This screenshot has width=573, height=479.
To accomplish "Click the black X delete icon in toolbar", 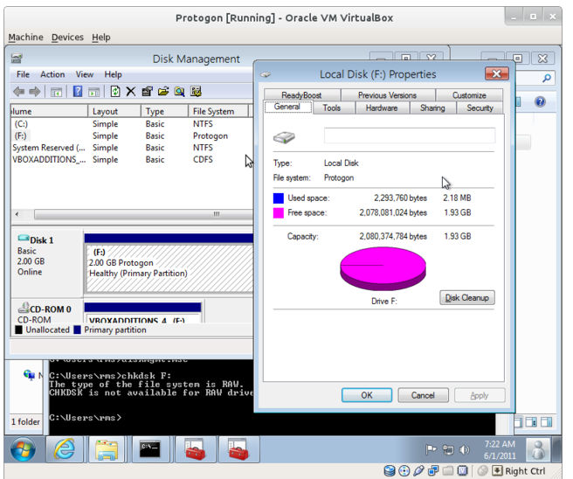I will pyautogui.click(x=130, y=92).
